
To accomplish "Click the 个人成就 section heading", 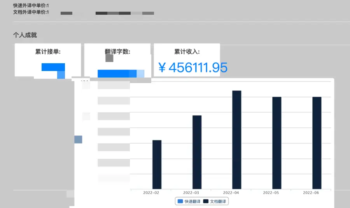I will [x=25, y=35].
